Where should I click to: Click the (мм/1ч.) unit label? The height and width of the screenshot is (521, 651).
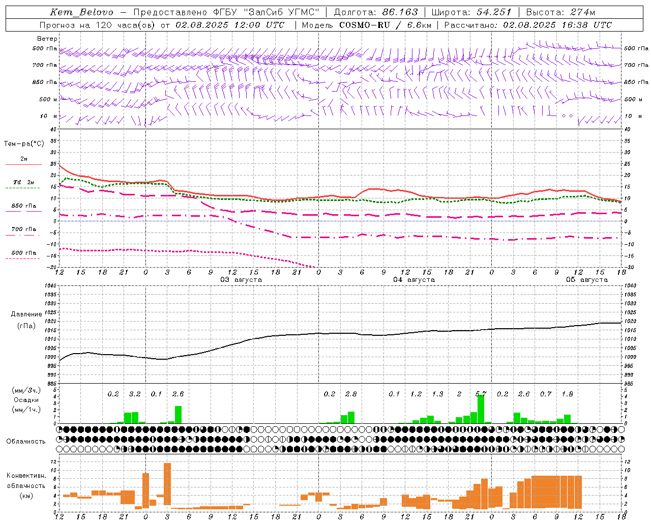[26, 410]
